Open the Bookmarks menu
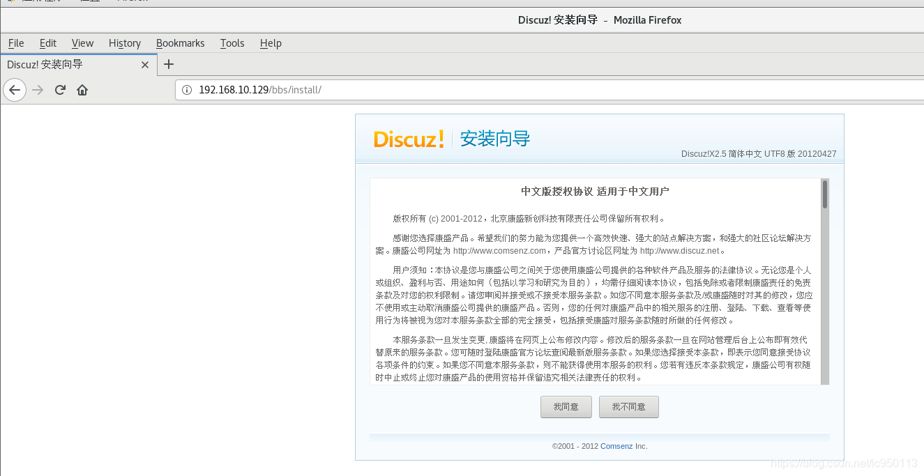Image resolution: width=924 pixels, height=476 pixels. tap(181, 43)
